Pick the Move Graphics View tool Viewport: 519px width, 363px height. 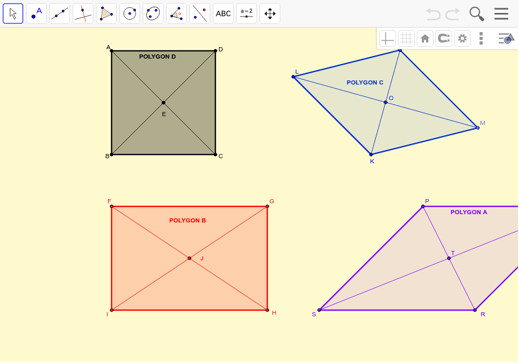tap(270, 13)
